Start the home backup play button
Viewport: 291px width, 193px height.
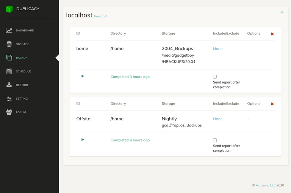click(83, 76)
